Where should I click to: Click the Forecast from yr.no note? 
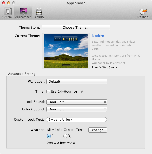click(61, 143)
